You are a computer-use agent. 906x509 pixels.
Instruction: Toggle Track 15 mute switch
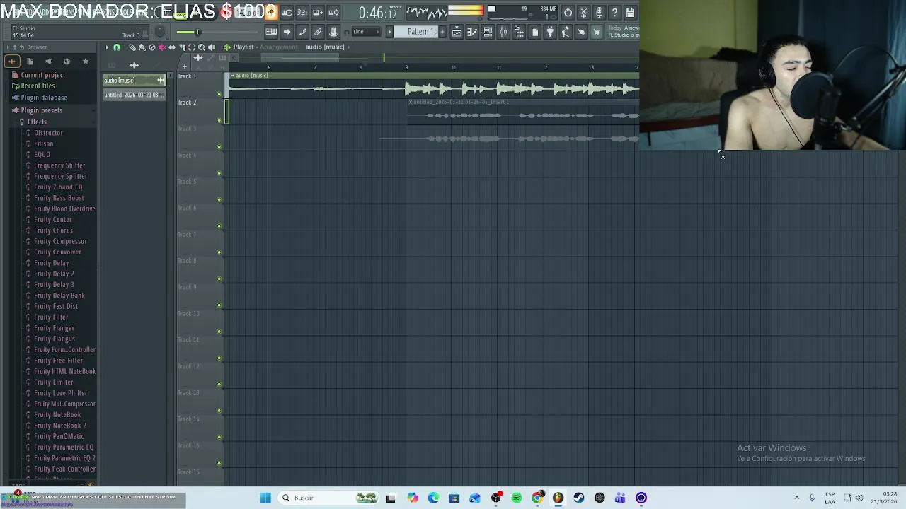click(219, 464)
